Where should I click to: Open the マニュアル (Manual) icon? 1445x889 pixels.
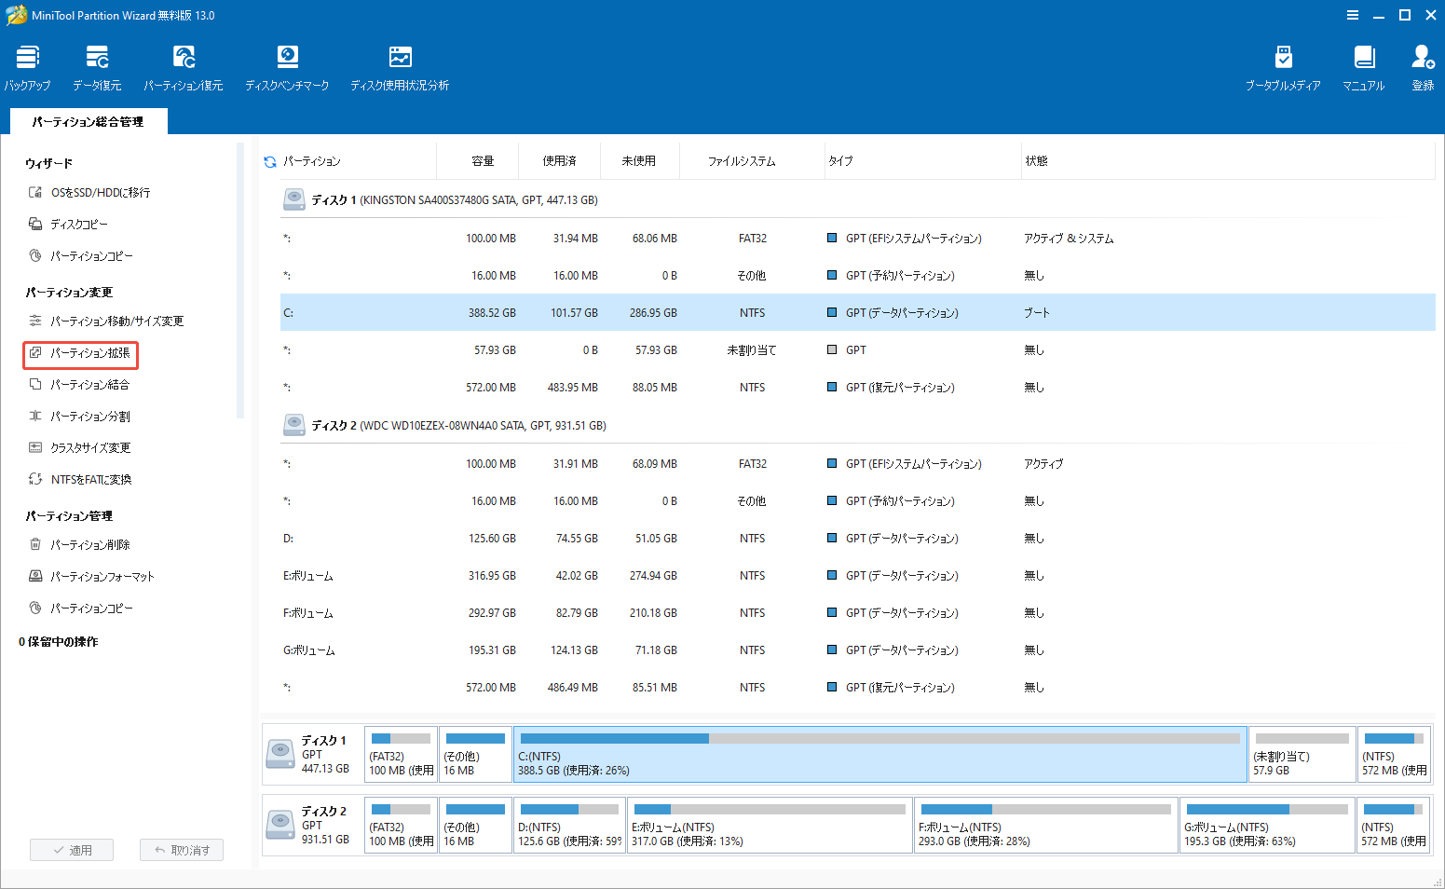[1363, 65]
